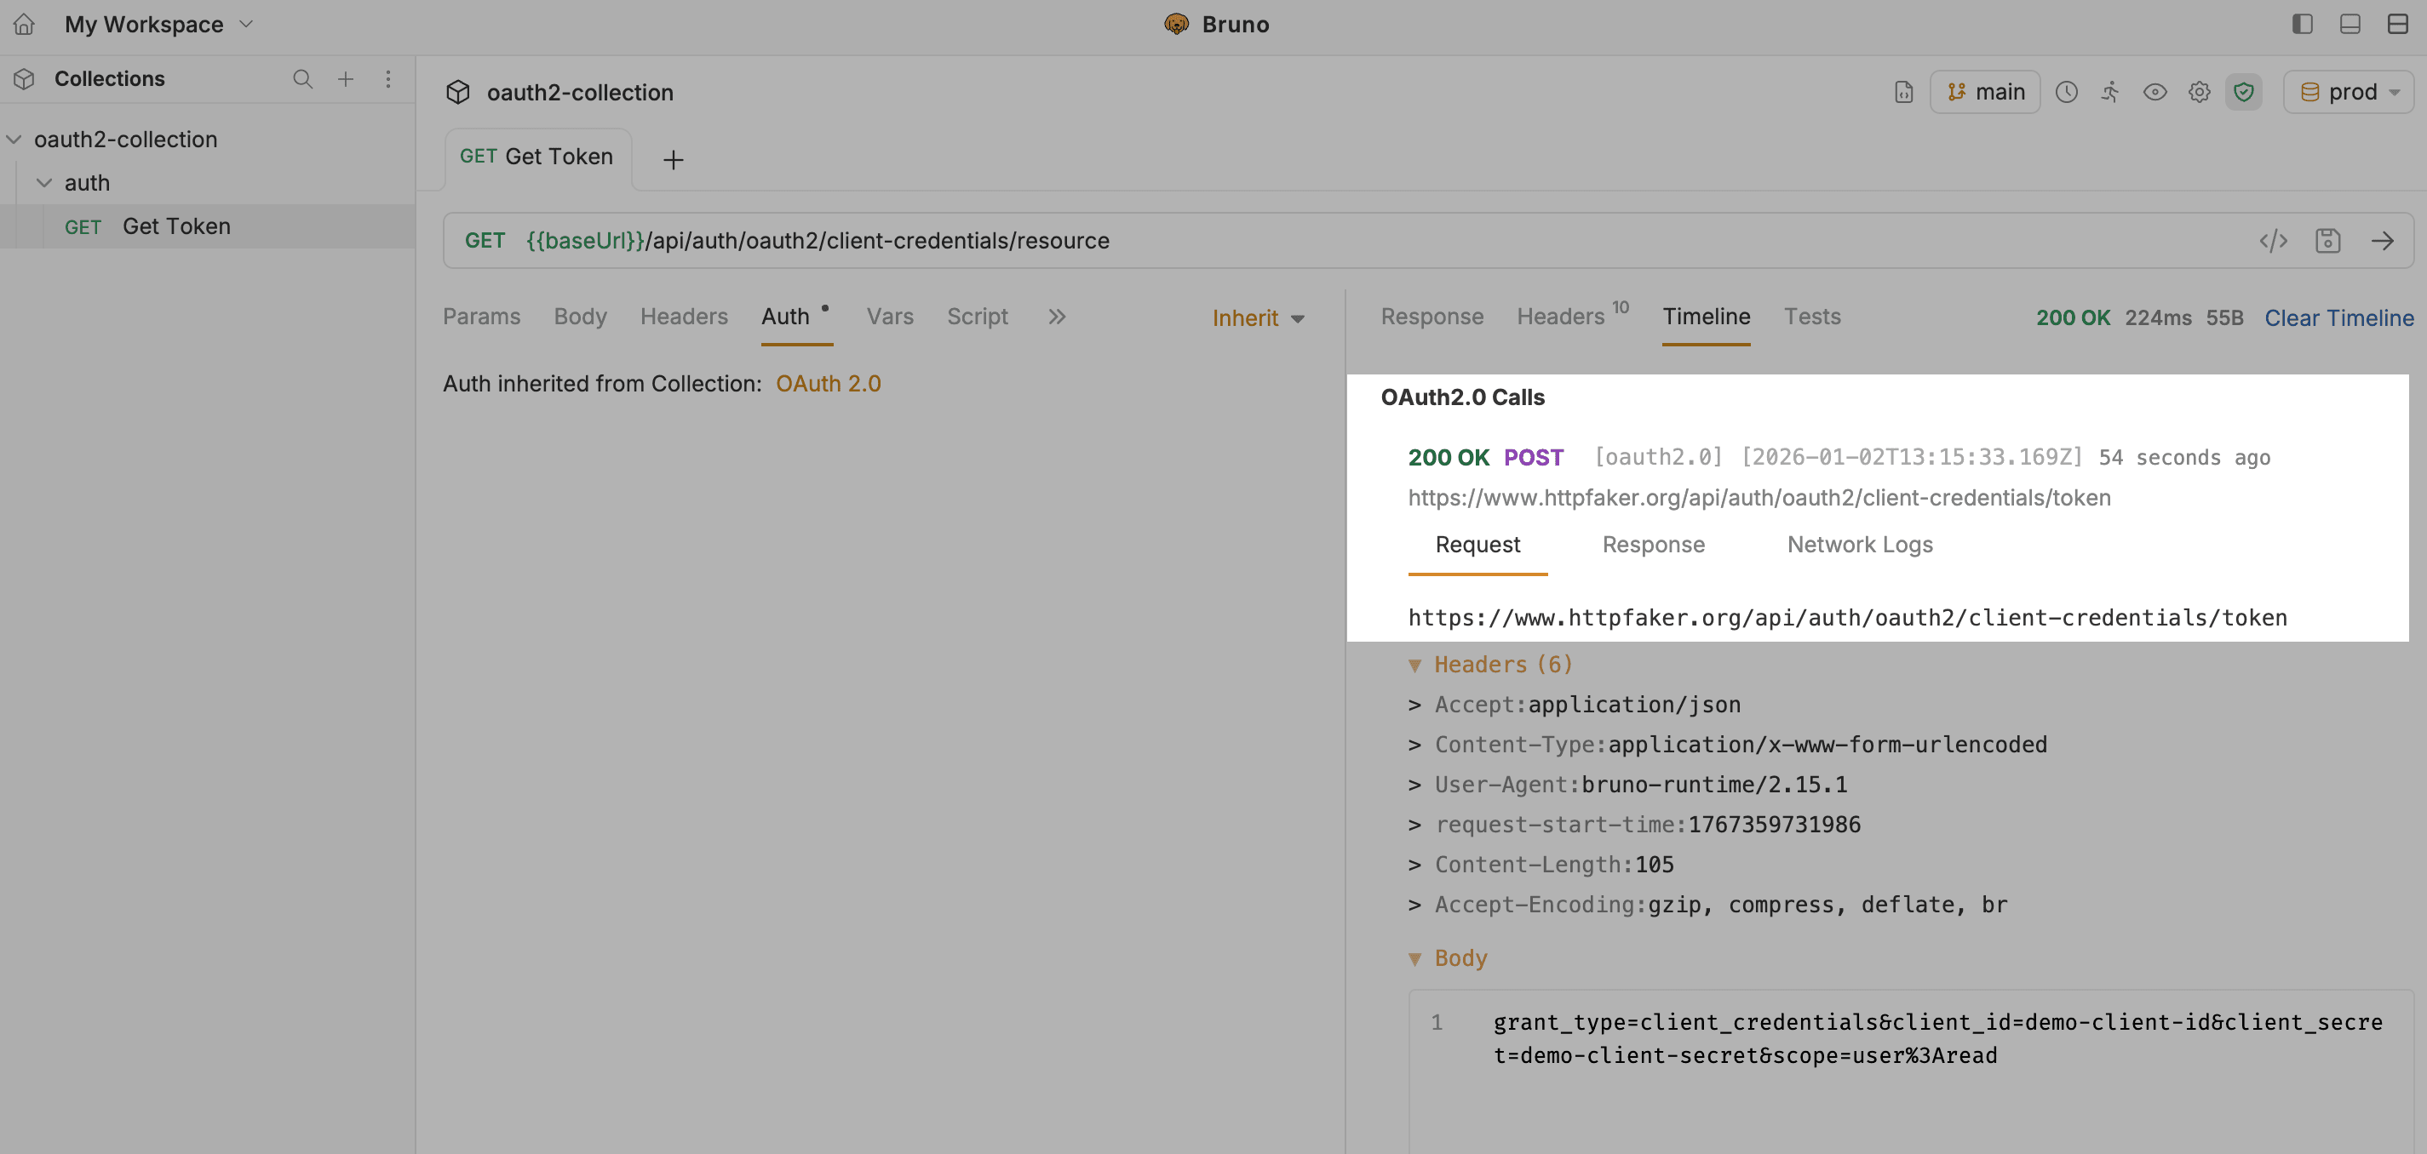Click Clear Timeline link
The image size is (2427, 1154).
[x=2338, y=318]
